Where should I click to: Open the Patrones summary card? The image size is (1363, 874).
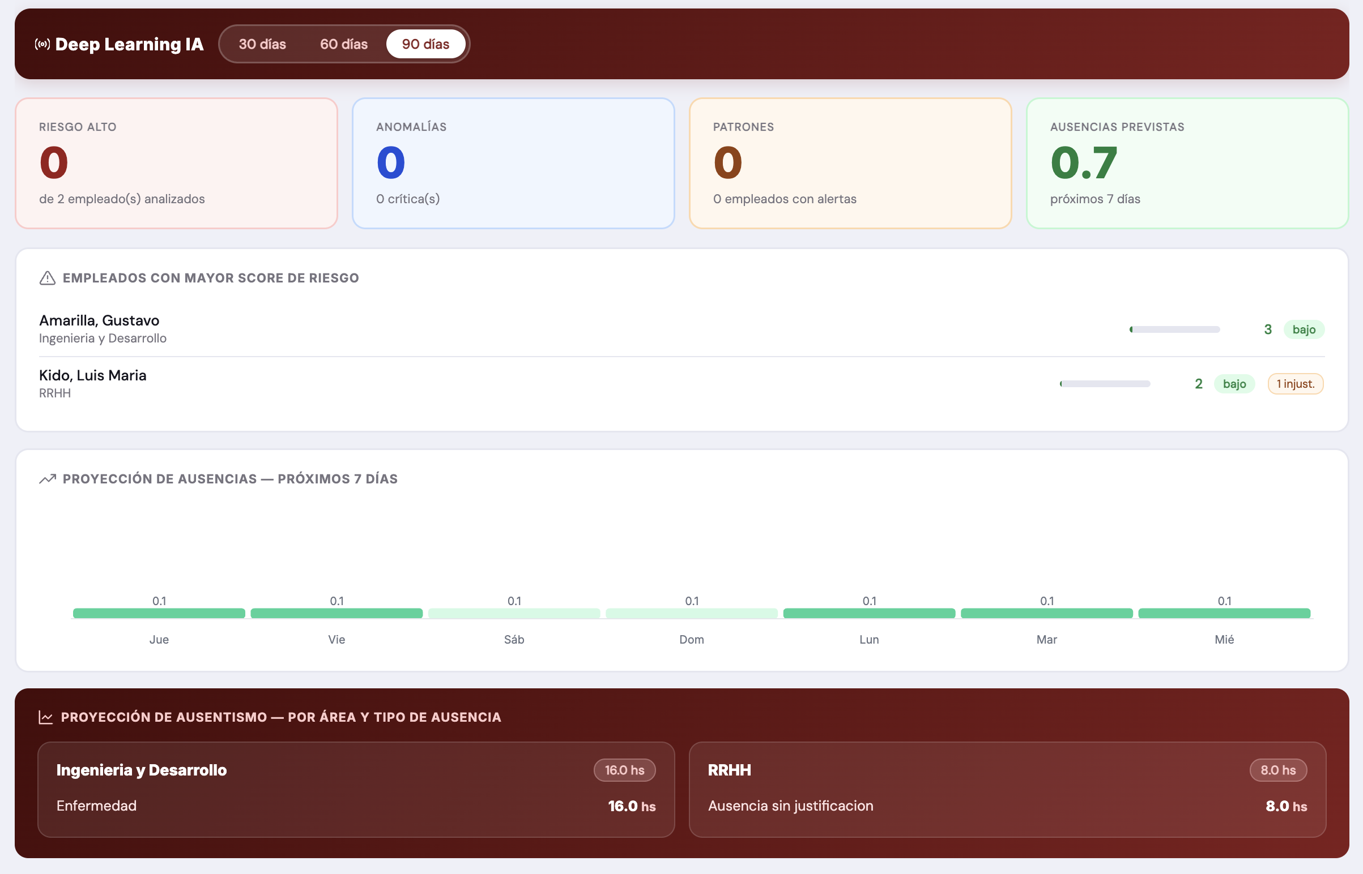pyautogui.click(x=851, y=164)
